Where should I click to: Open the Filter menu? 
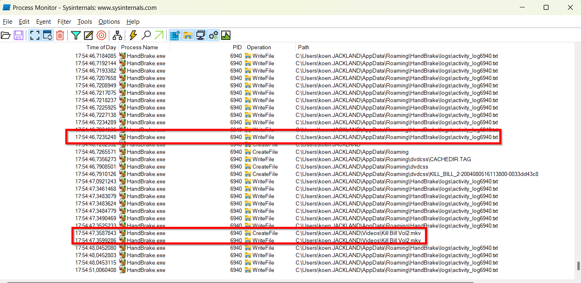point(64,22)
